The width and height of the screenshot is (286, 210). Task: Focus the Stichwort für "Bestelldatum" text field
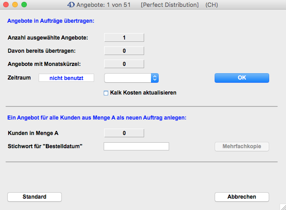click(136, 146)
